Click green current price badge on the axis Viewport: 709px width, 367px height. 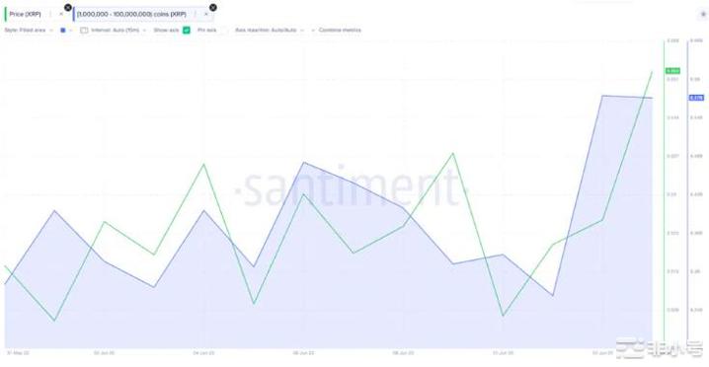pyautogui.click(x=672, y=71)
